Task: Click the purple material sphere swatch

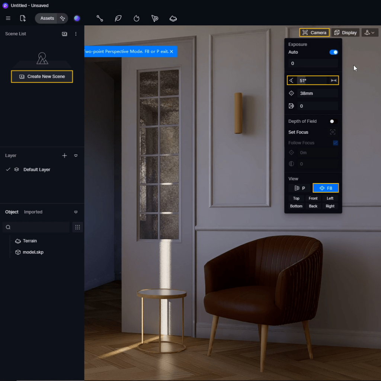Action: (77, 18)
